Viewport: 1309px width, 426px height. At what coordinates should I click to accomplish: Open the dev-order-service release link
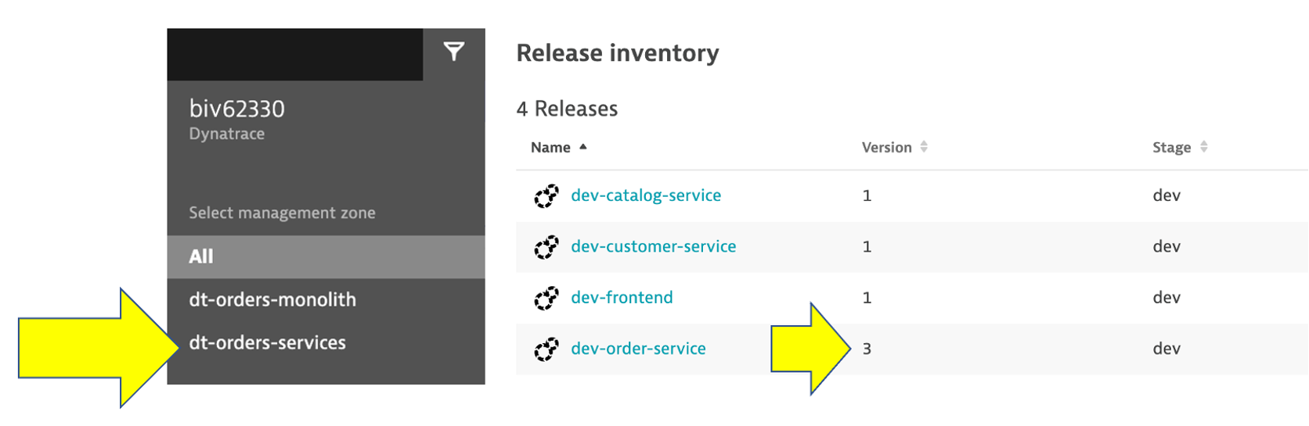tap(638, 349)
